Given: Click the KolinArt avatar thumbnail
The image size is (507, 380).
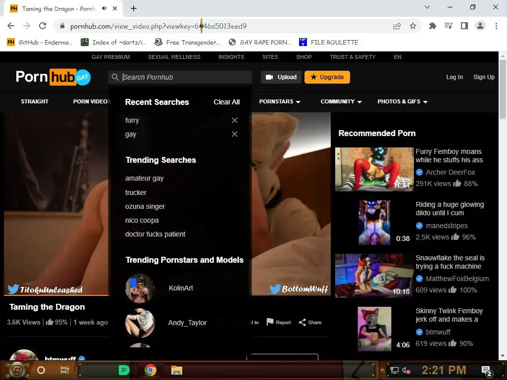Looking at the screenshot, I should [x=140, y=288].
